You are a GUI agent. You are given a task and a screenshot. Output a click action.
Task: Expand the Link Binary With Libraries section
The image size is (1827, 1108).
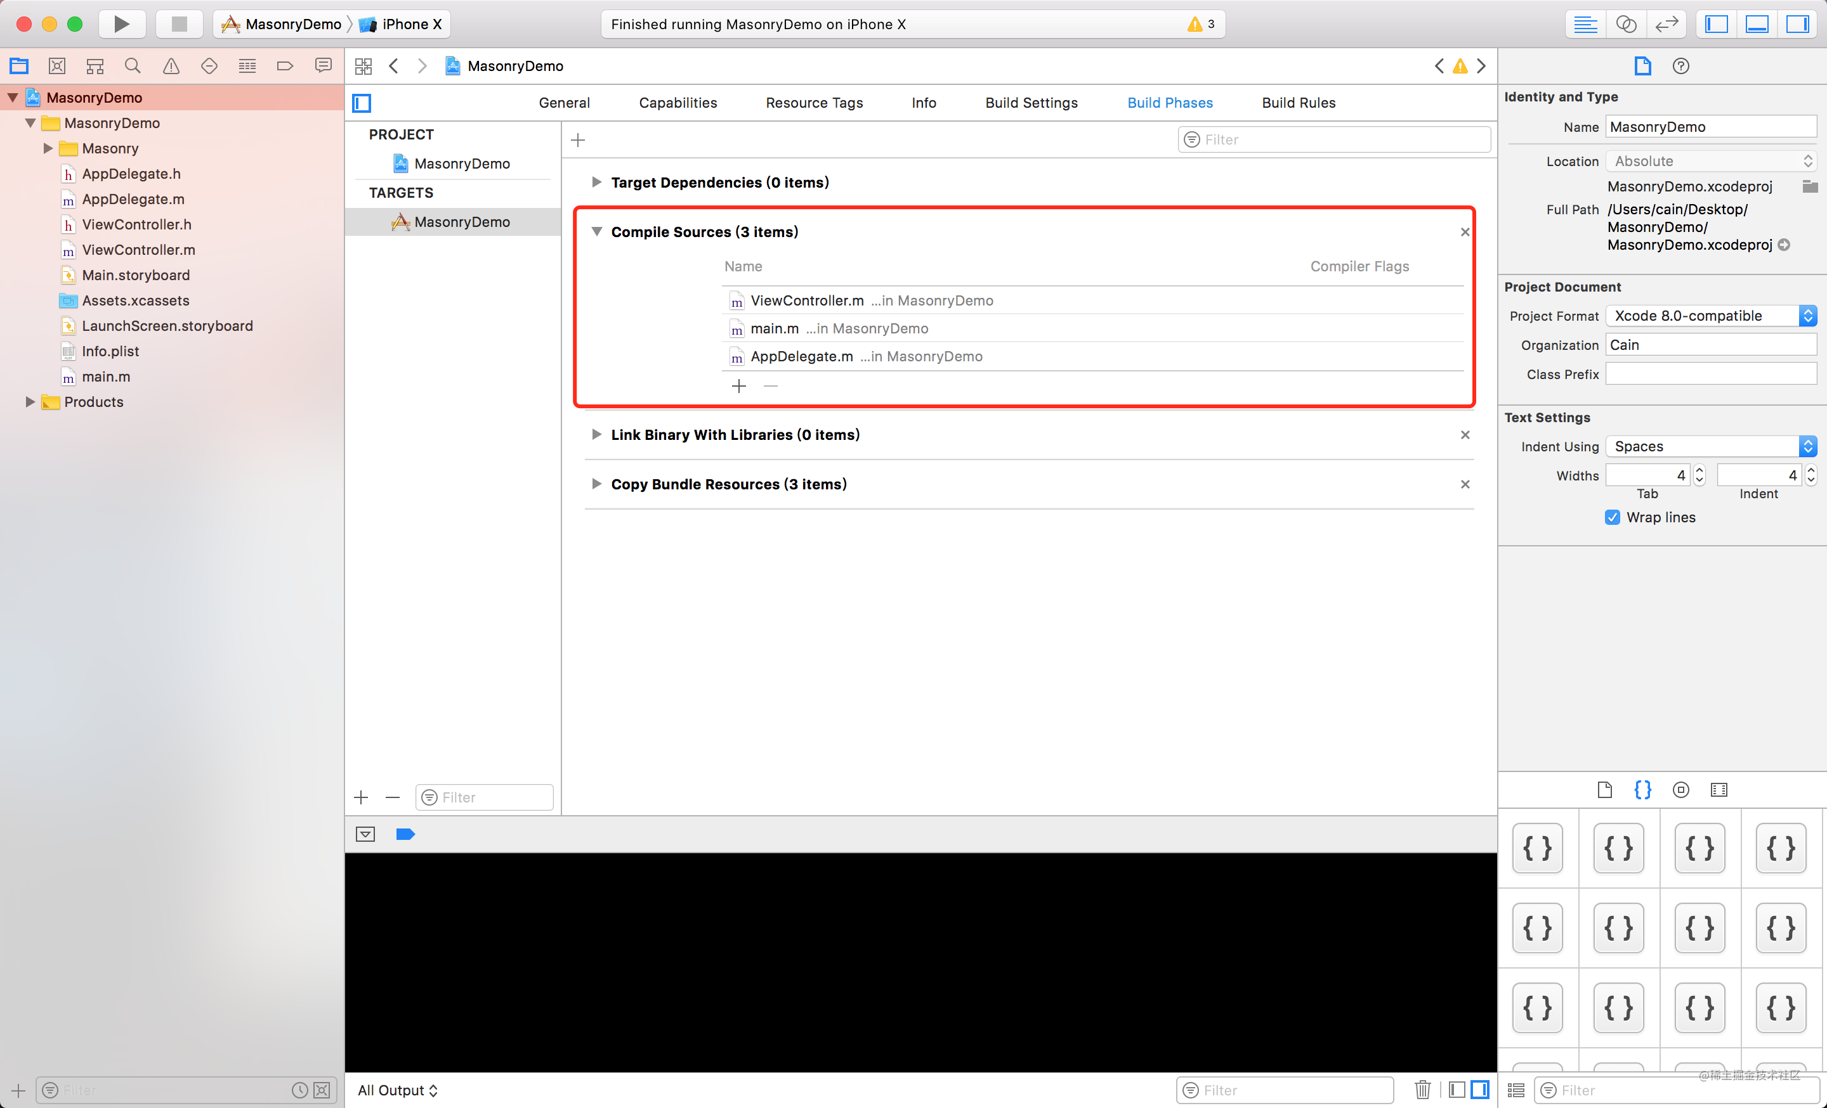(x=595, y=434)
